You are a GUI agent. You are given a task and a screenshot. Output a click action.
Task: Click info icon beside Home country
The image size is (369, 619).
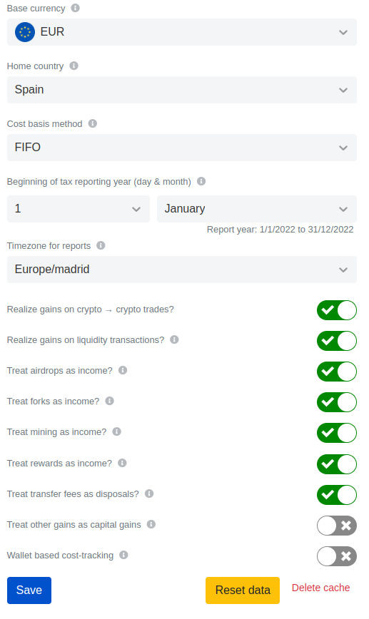pos(74,66)
